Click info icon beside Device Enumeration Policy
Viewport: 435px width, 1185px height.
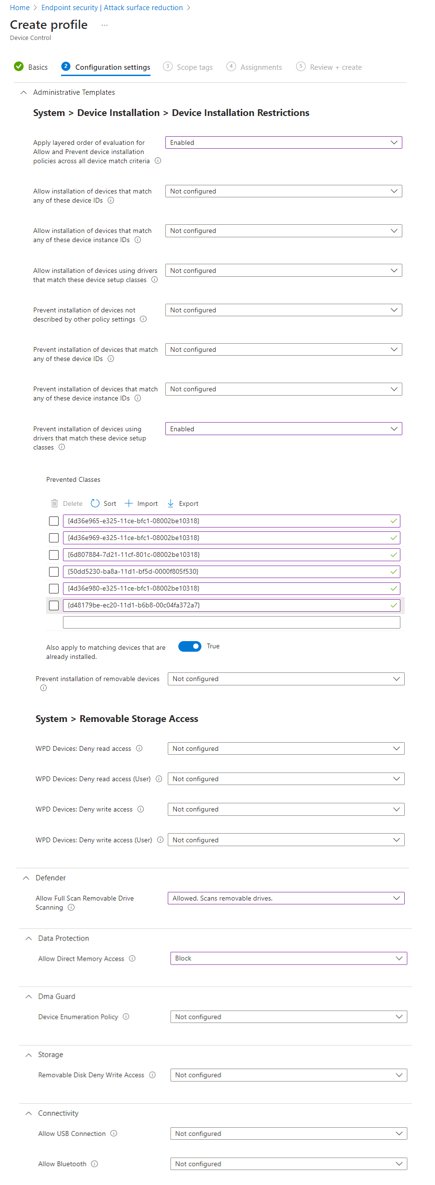tap(126, 1017)
